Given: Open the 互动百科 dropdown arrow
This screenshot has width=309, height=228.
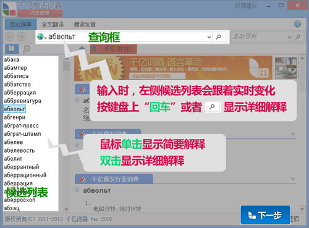Looking at the screenshot, I should (289, 37).
